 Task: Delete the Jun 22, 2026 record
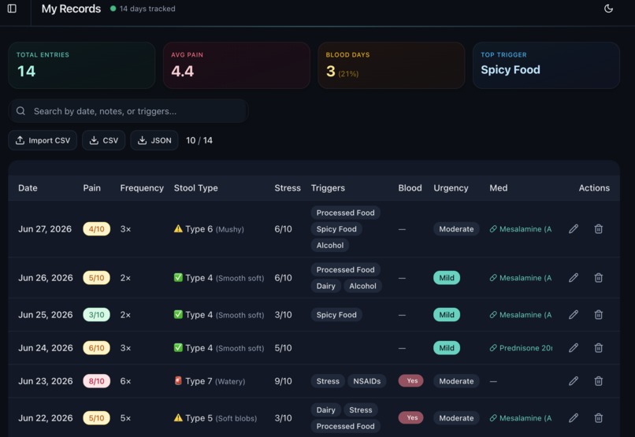(599, 418)
